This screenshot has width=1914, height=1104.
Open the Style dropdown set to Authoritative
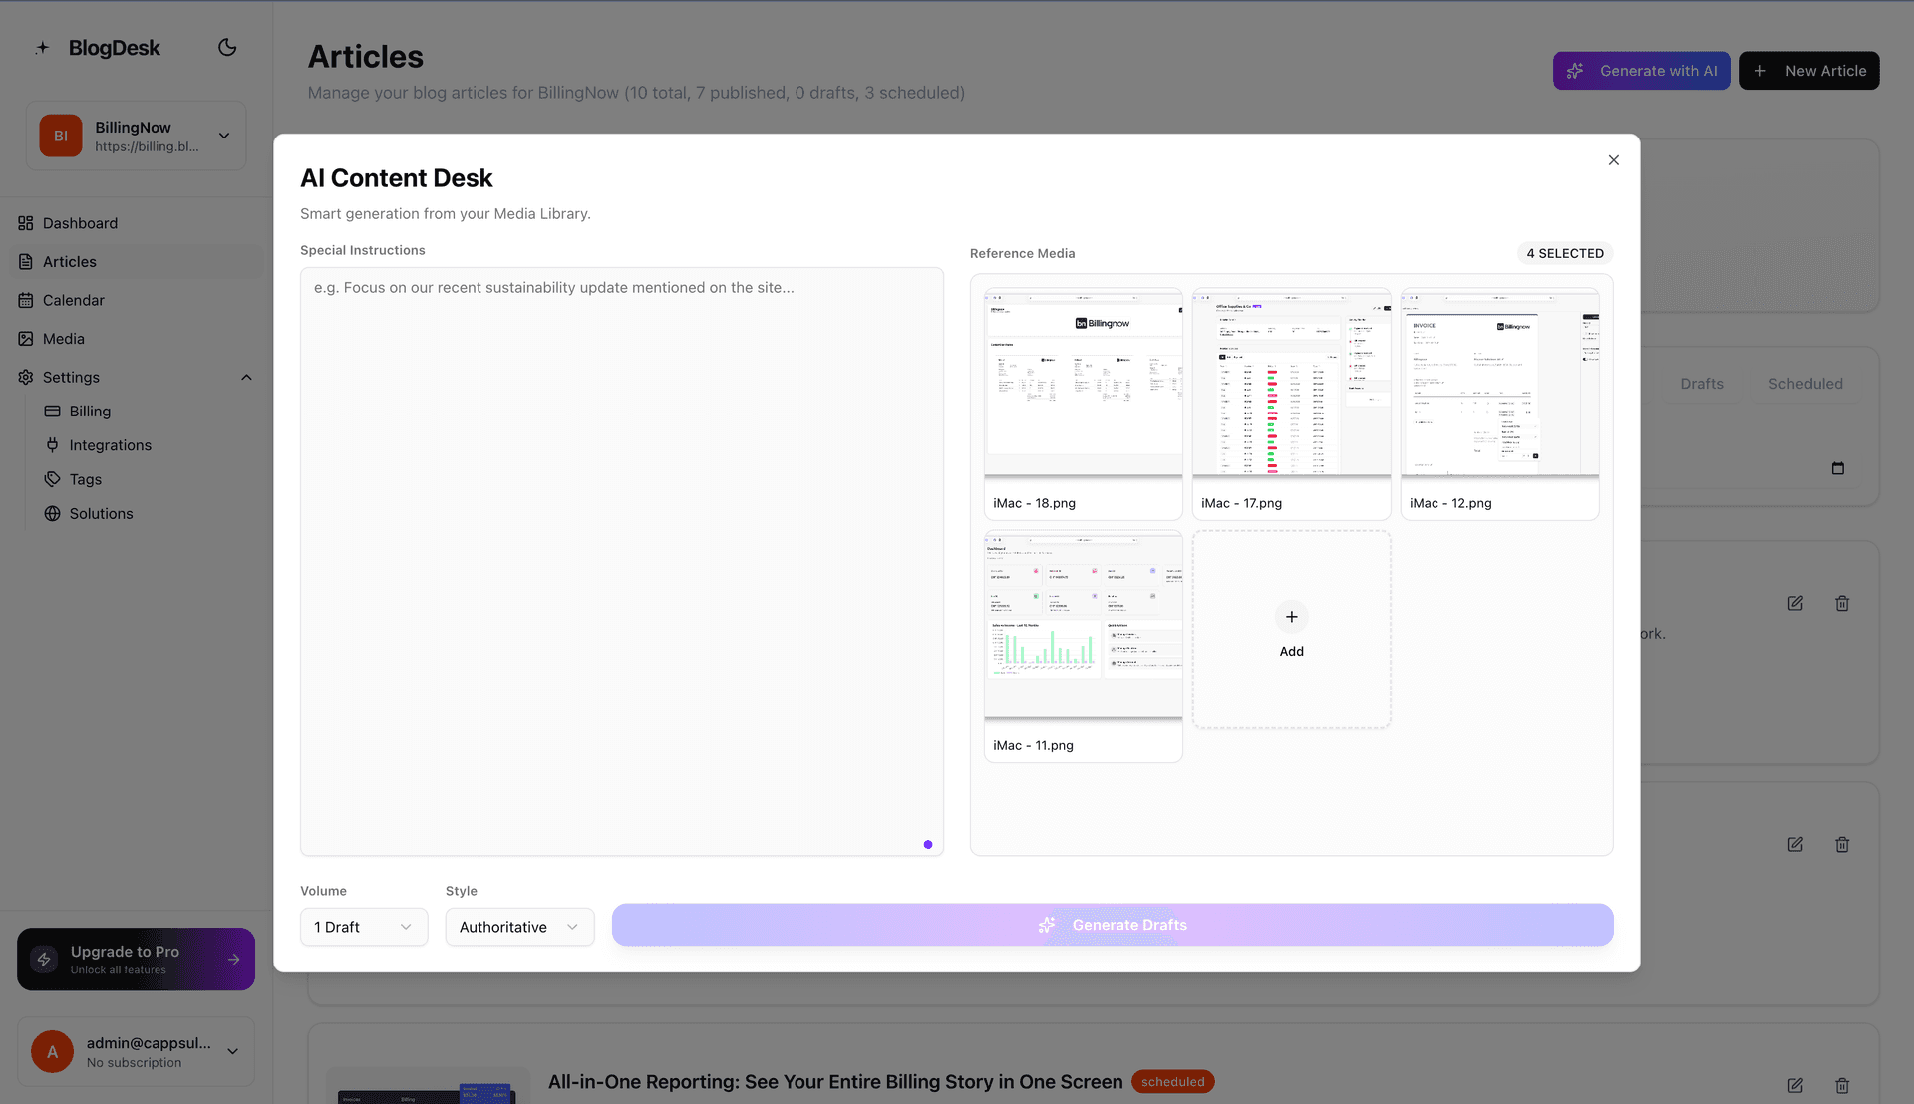click(x=518, y=926)
